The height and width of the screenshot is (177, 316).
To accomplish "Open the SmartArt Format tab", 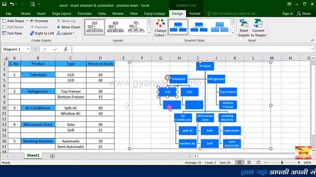I will click(x=195, y=14).
